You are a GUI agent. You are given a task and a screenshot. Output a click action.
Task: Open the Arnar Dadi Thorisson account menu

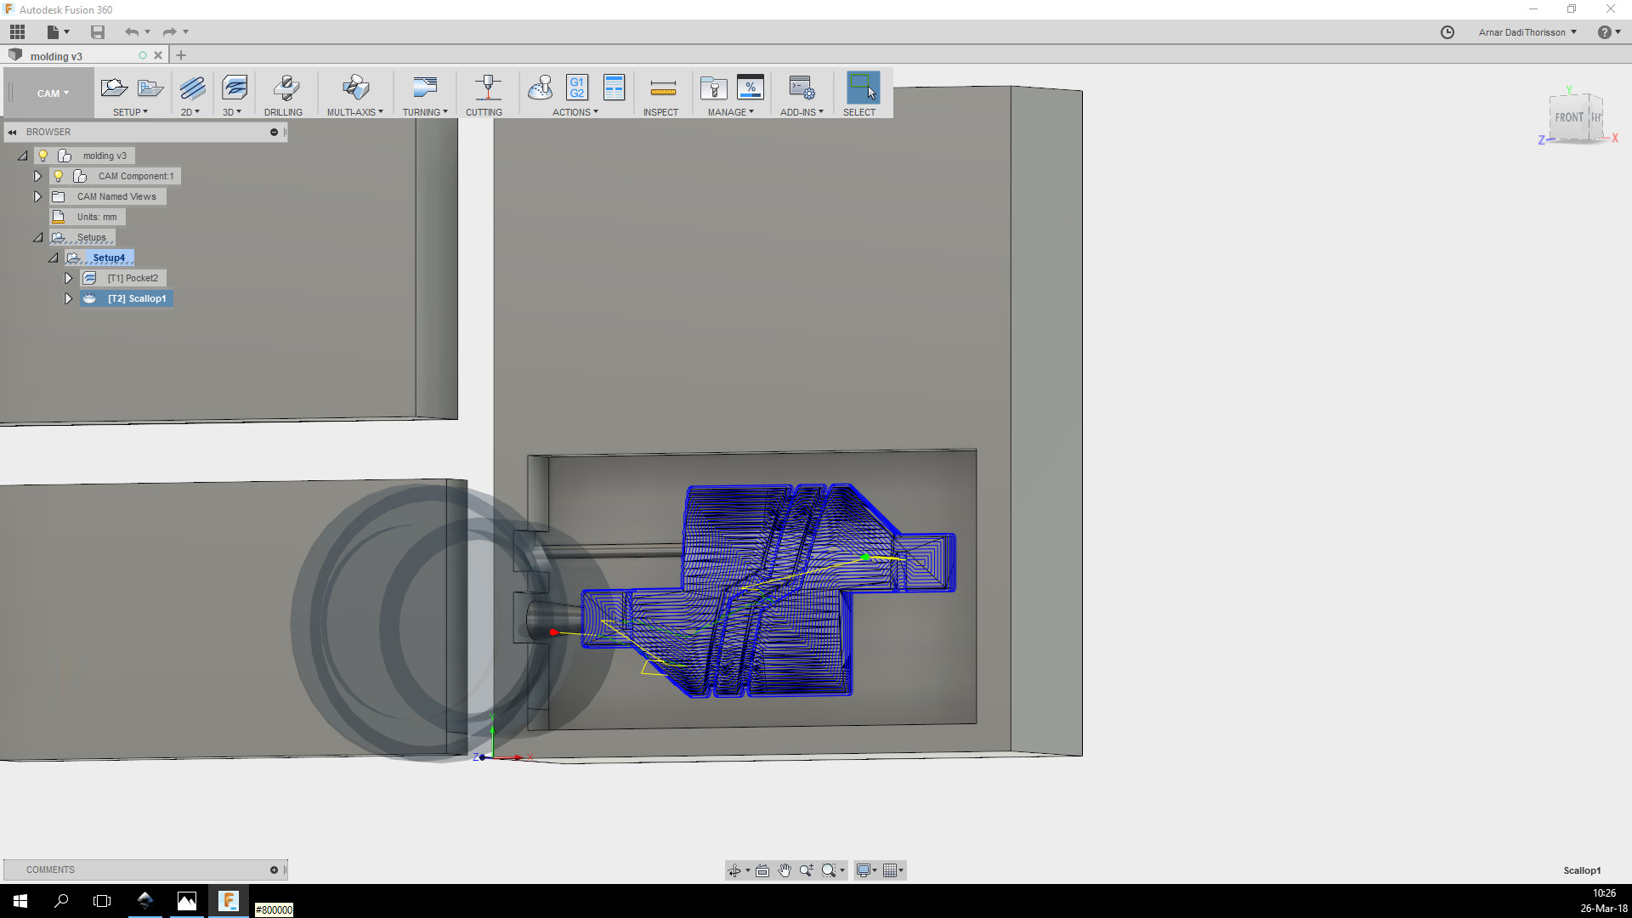click(x=1527, y=32)
